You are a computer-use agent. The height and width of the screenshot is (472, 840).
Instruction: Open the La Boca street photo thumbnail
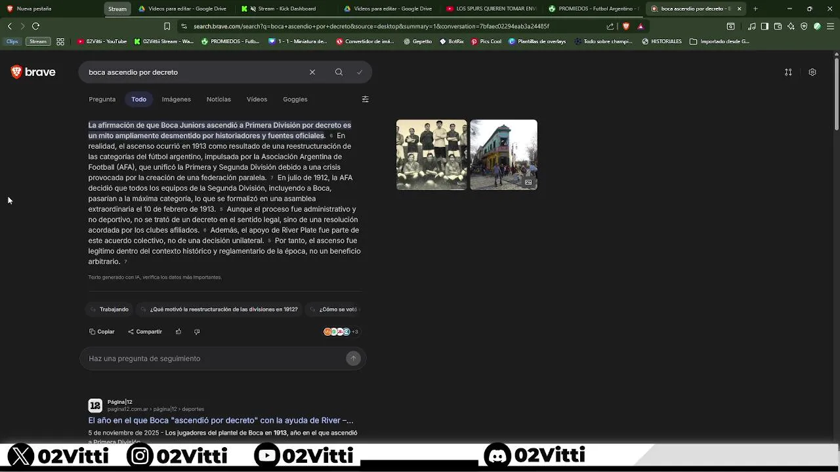click(x=503, y=155)
